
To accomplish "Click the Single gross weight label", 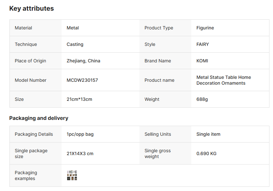I will pyautogui.click(x=158, y=154).
